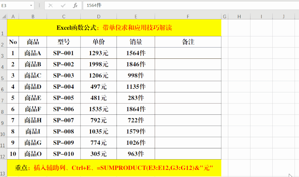
Task: Click the Select All corner triangle
Action: tap(4, 17)
